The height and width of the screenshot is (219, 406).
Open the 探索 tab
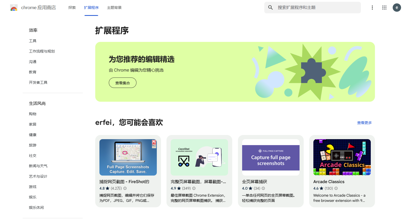[72, 8]
